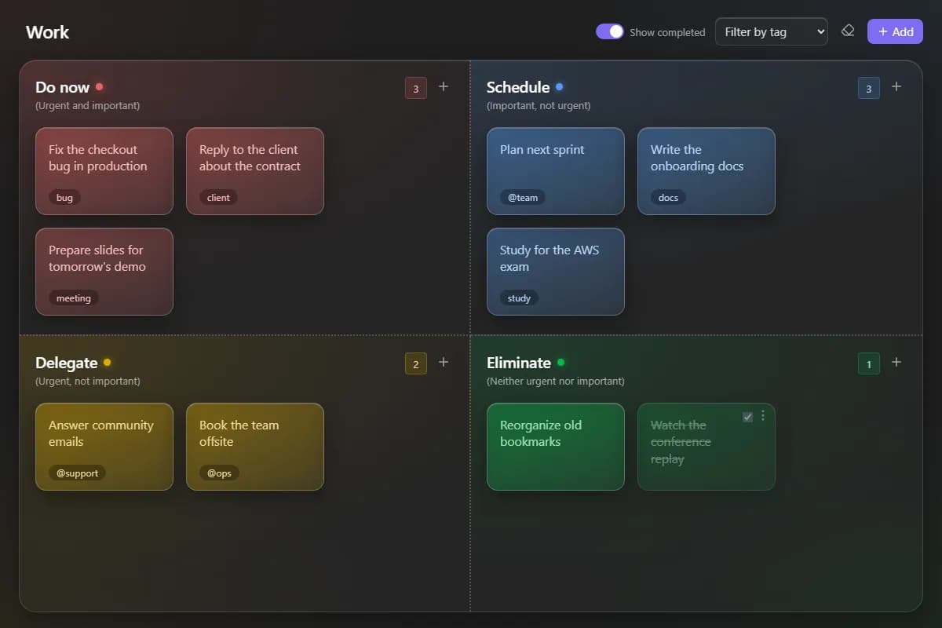942x628 pixels.
Task: Select the @team tag chip
Action: click(x=523, y=198)
